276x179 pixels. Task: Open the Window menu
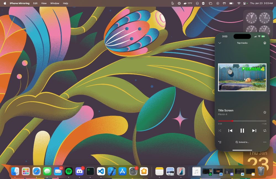pyautogui.click(x=55, y=3)
